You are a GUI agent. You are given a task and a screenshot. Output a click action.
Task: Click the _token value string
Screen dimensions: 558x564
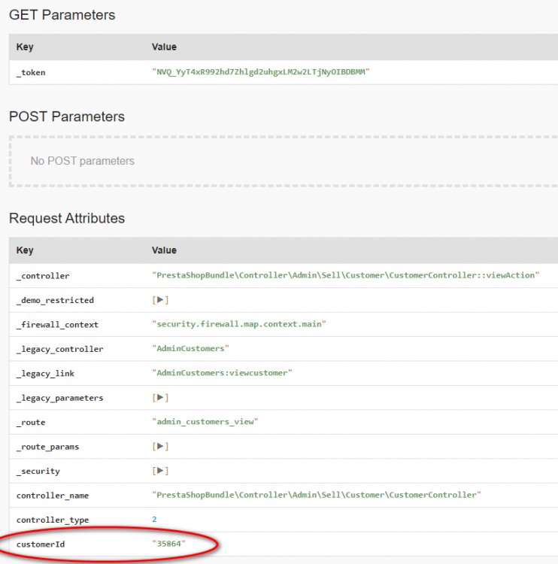pyautogui.click(x=261, y=72)
